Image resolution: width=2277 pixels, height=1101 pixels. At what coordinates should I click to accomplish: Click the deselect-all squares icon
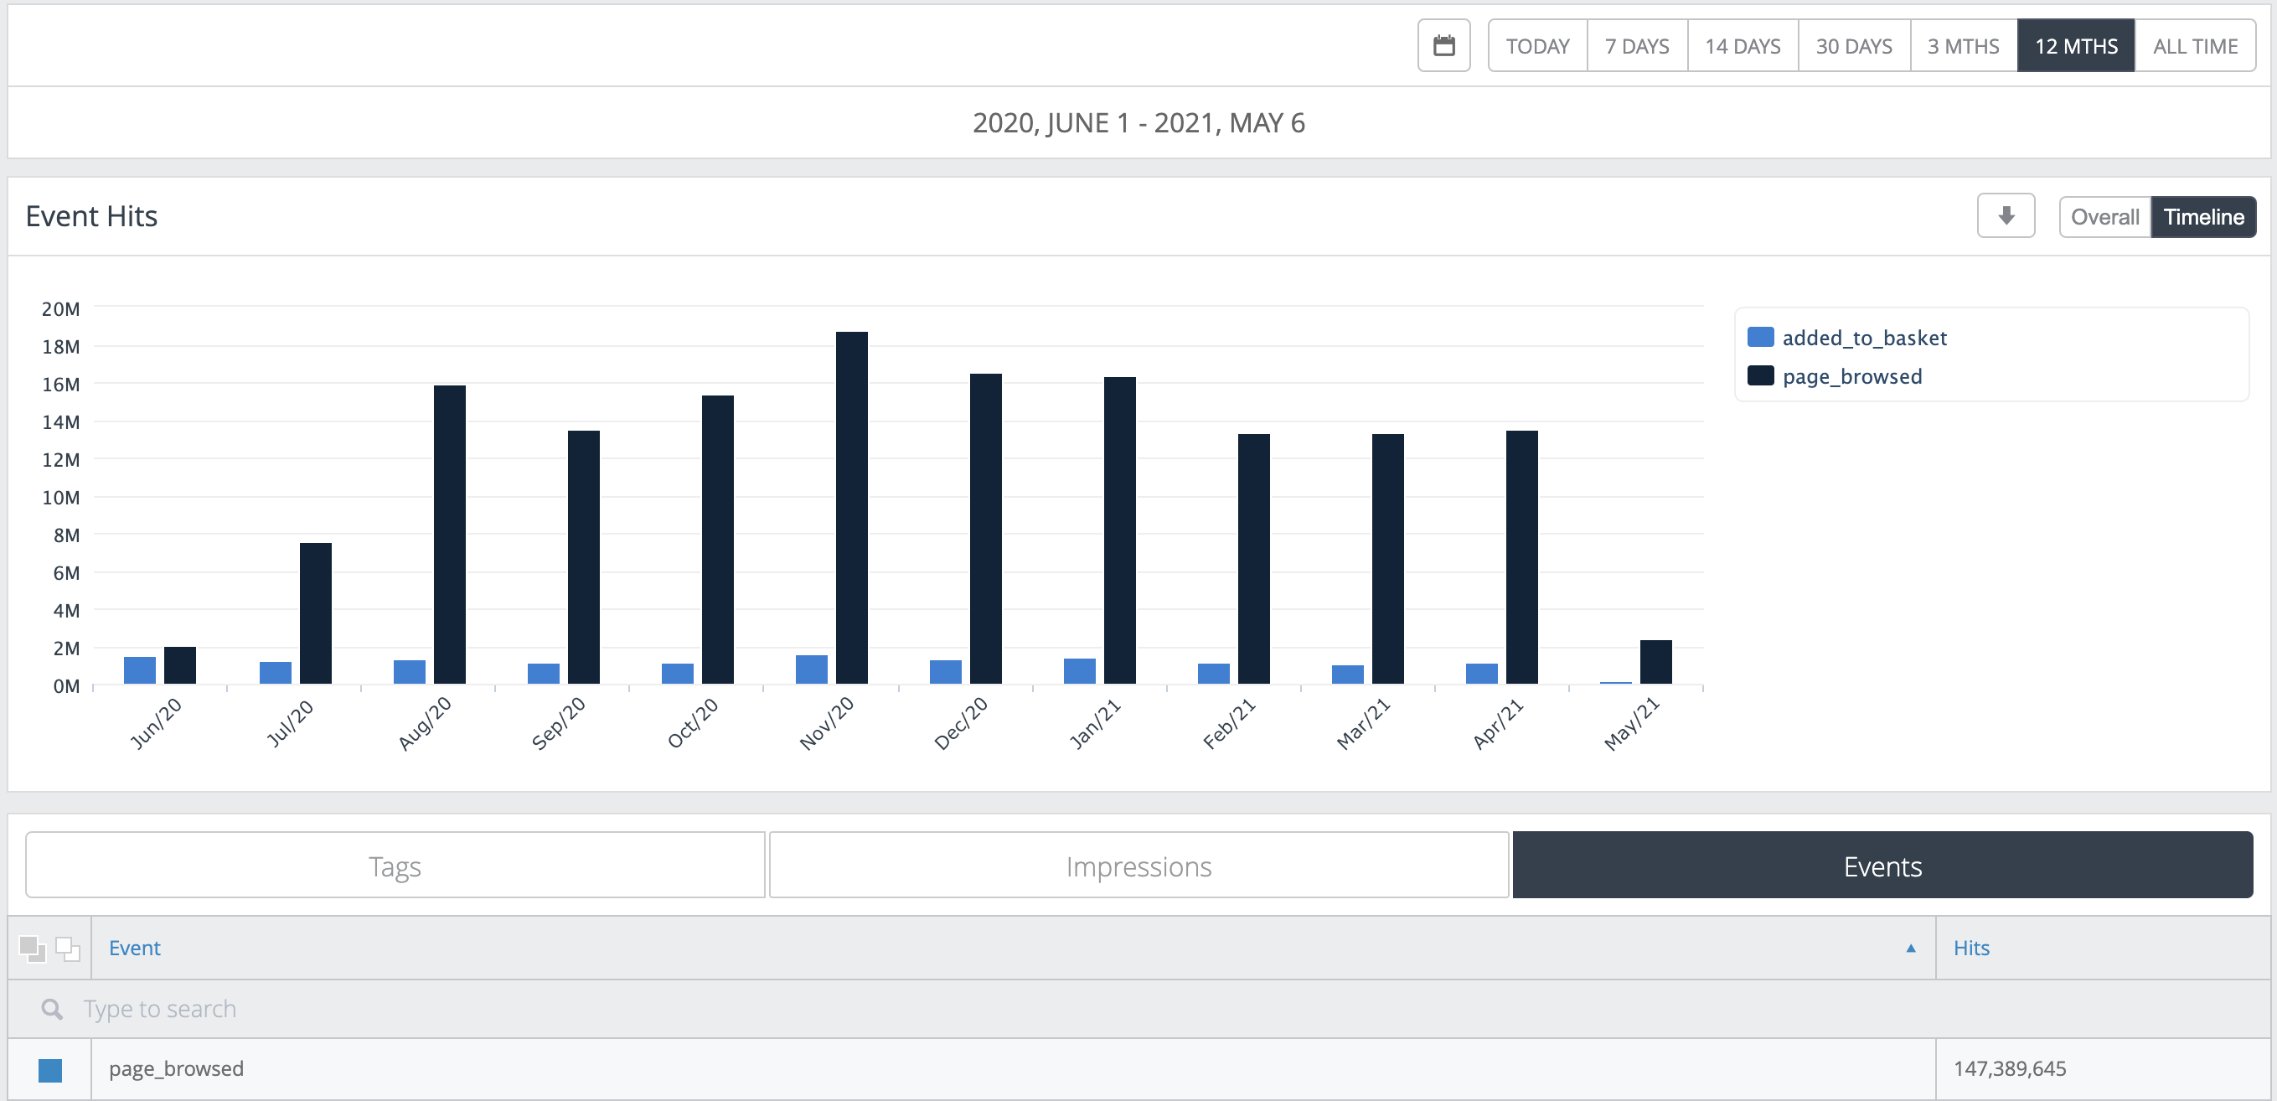[67, 948]
